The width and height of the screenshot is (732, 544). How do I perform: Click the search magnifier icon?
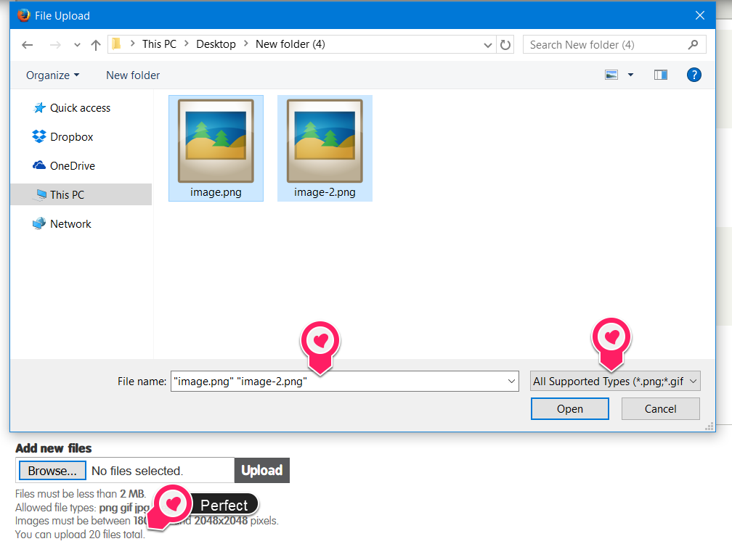(x=693, y=45)
